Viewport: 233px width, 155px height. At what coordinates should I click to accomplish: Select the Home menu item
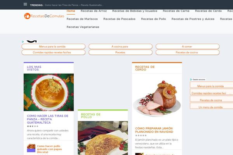pos(71,11)
